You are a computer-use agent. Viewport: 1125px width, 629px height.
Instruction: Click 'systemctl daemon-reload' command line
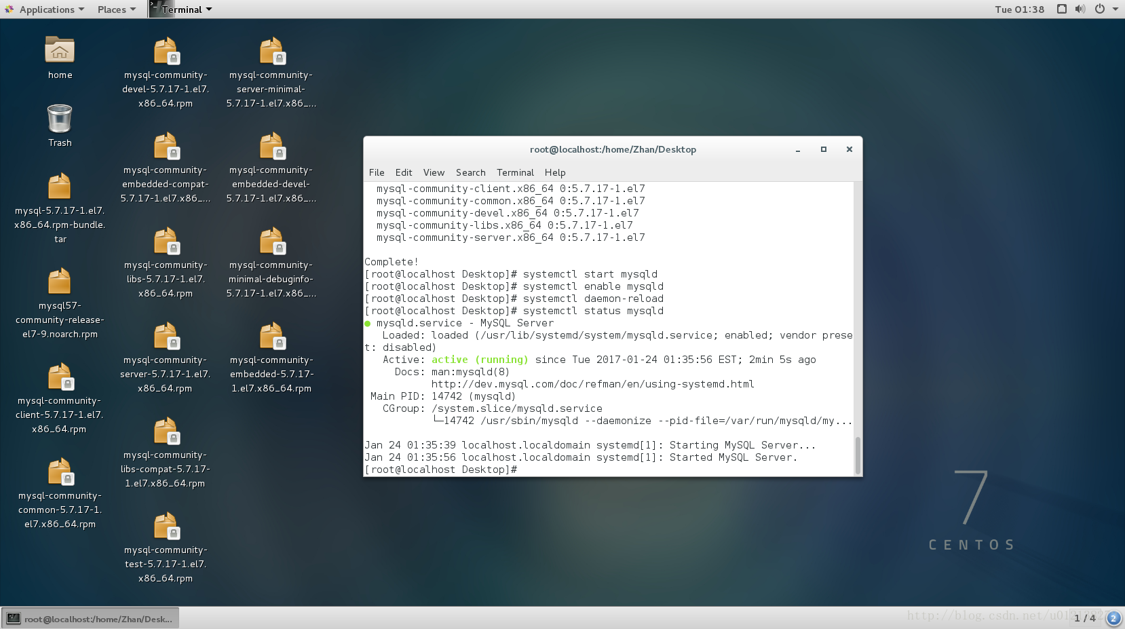pos(514,299)
